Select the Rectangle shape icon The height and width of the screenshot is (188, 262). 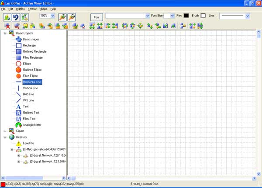(x=19, y=45)
